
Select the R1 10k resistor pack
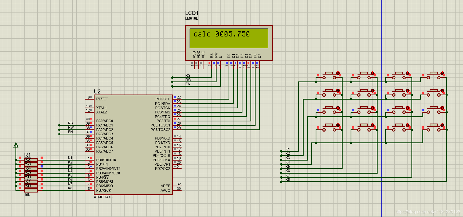pyautogui.click(x=31, y=175)
